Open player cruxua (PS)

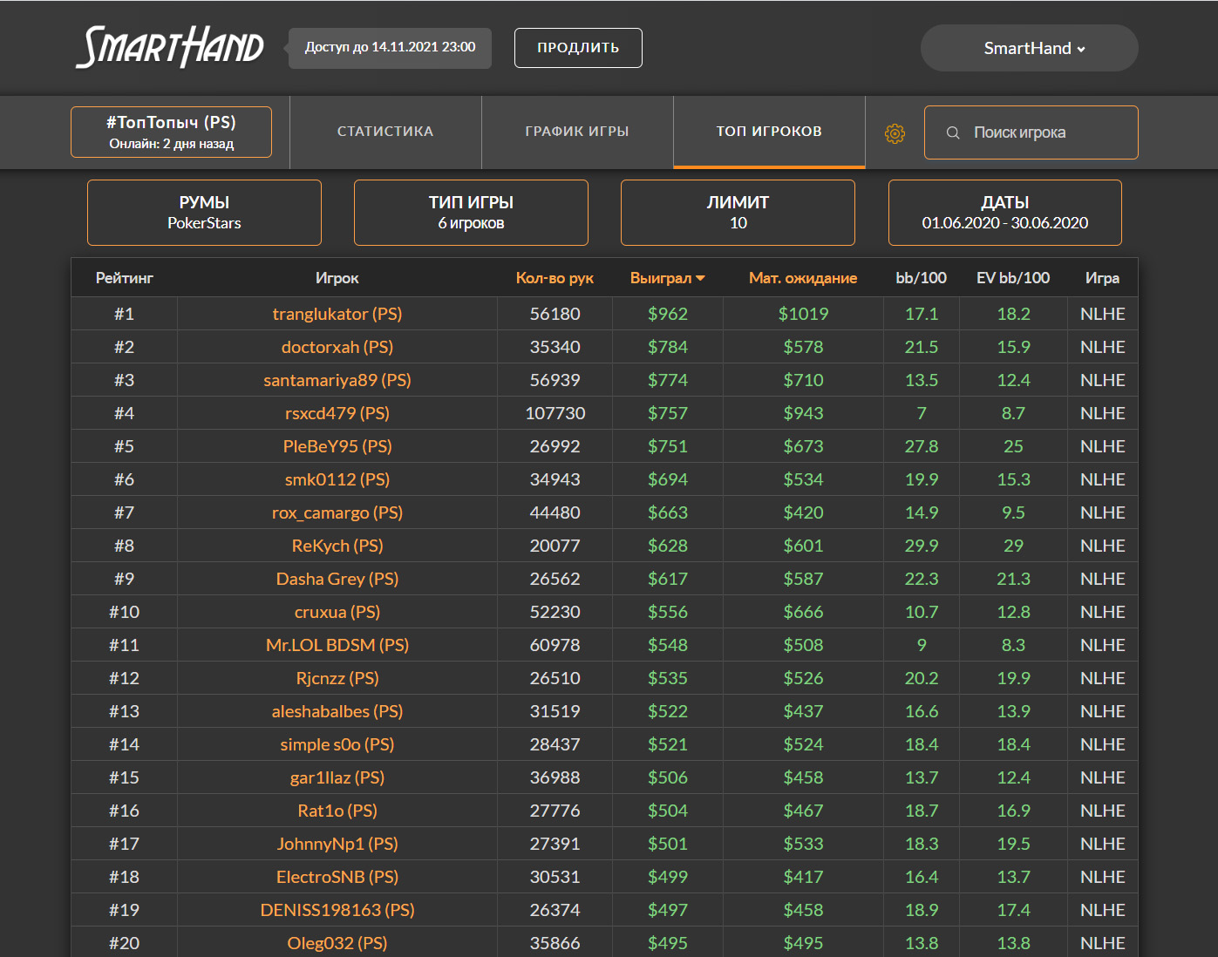[x=337, y=612]
